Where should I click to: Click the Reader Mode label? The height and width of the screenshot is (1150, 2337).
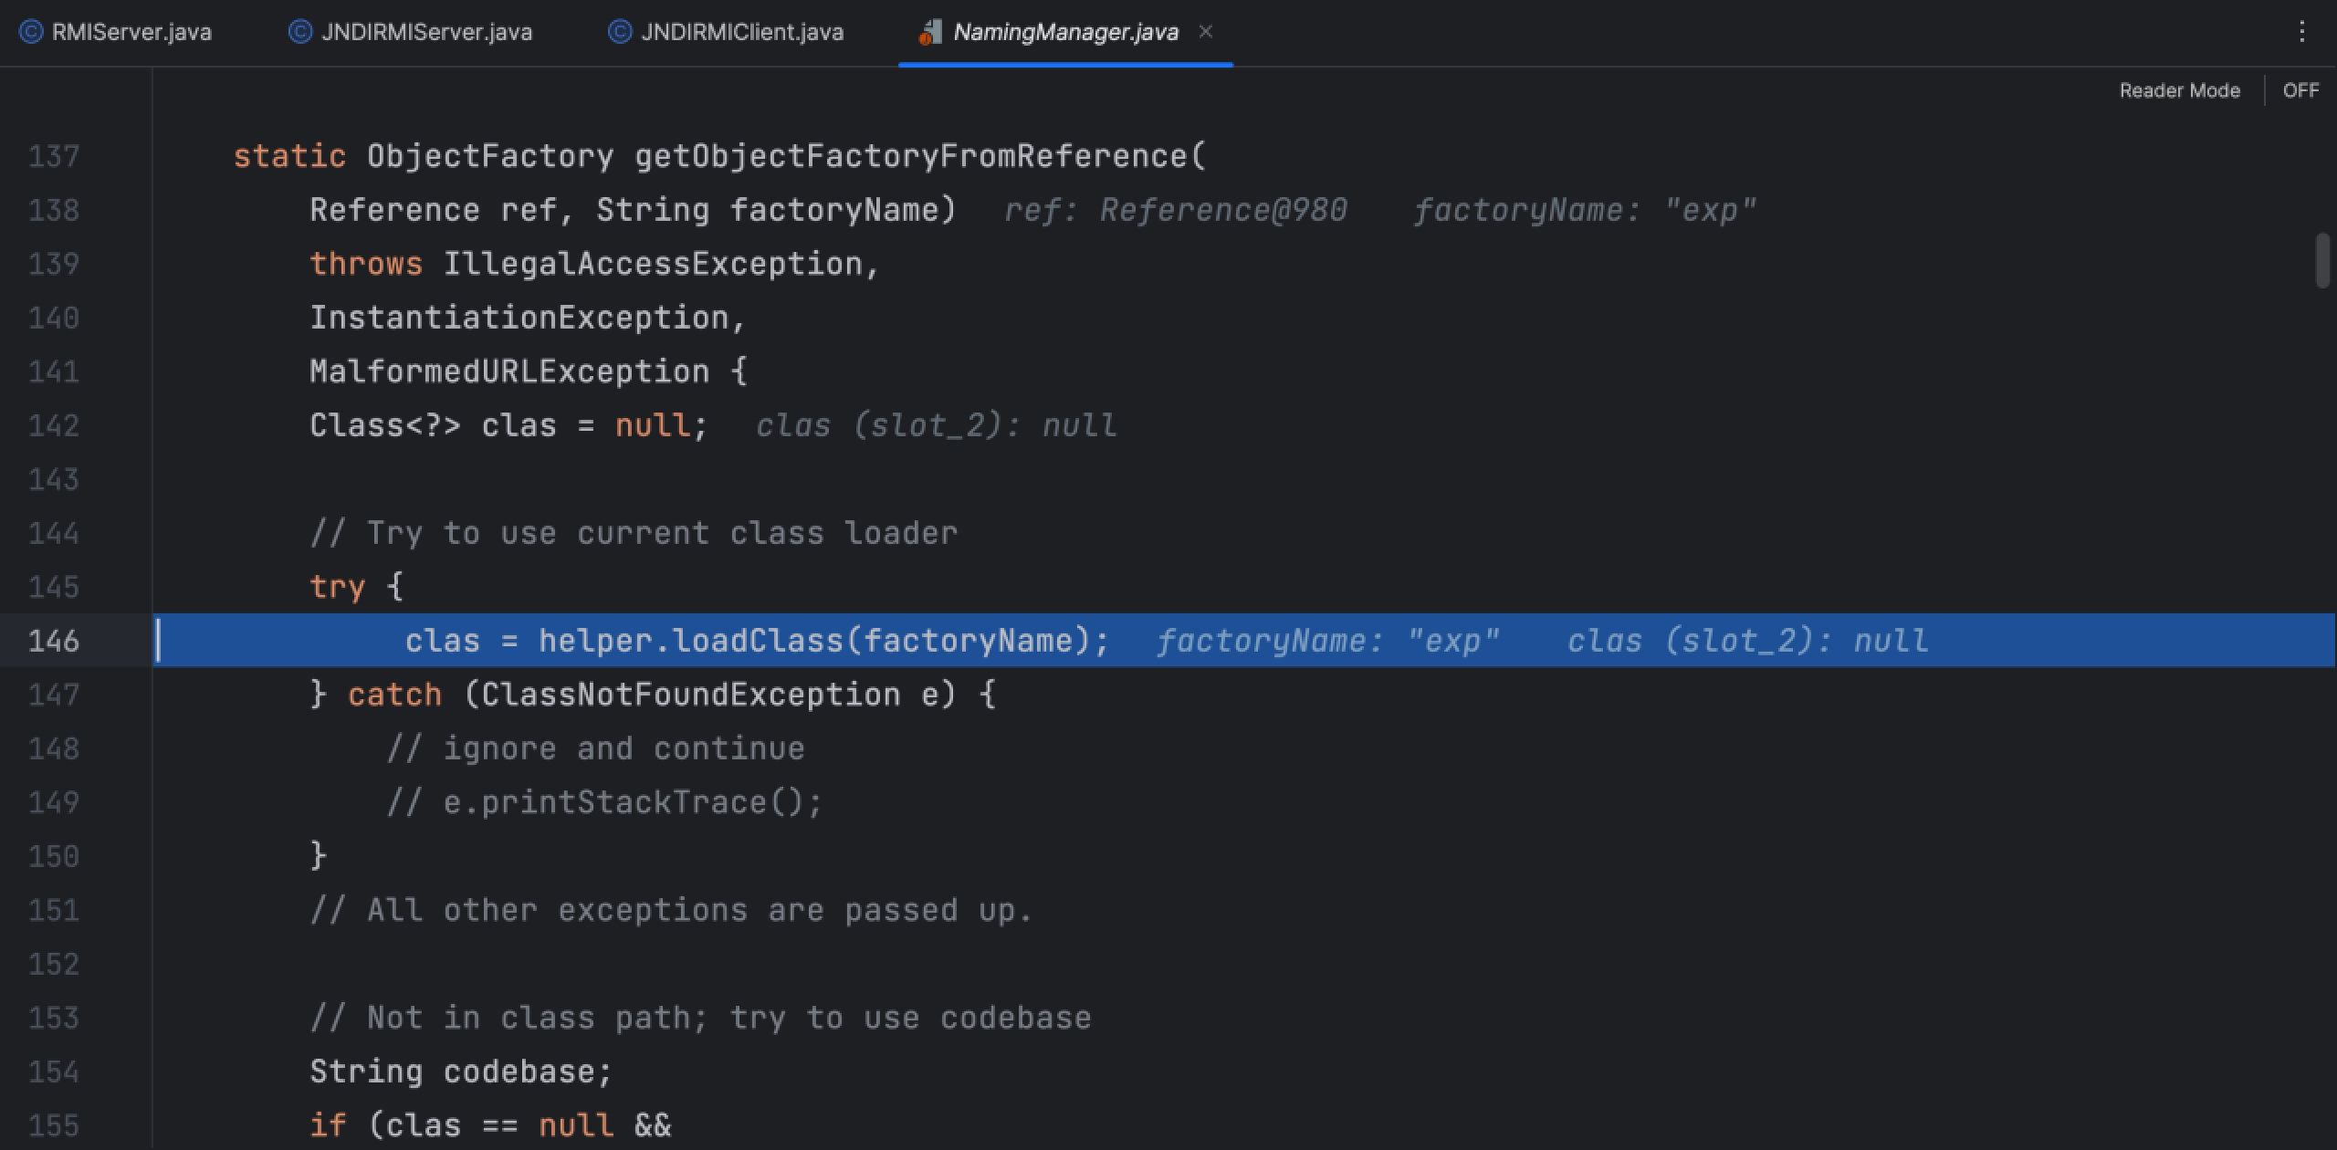point(2179,90)
